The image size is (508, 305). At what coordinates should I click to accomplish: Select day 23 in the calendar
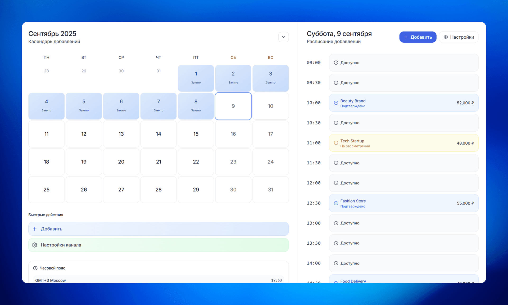[x=233, y=162]
